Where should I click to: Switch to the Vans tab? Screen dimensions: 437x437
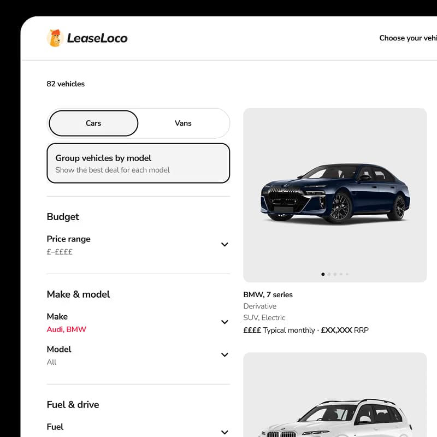tap(183, 123)
